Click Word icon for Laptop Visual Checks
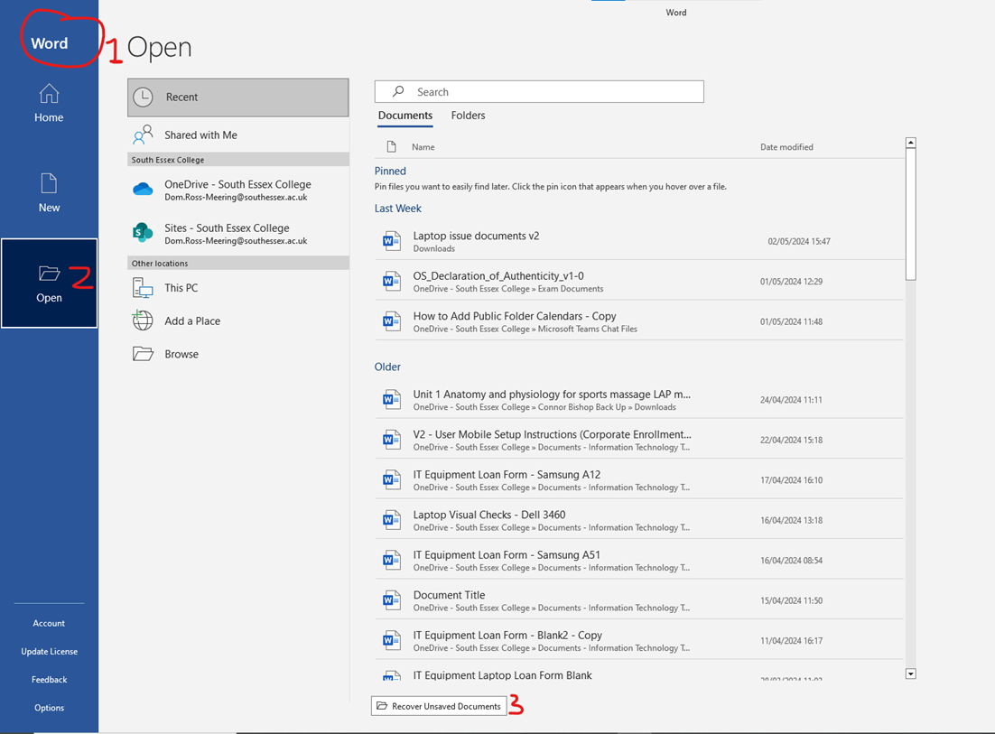The height and width of the screenshot is (734, 995). pyautogui.click(x=392, y=520)
